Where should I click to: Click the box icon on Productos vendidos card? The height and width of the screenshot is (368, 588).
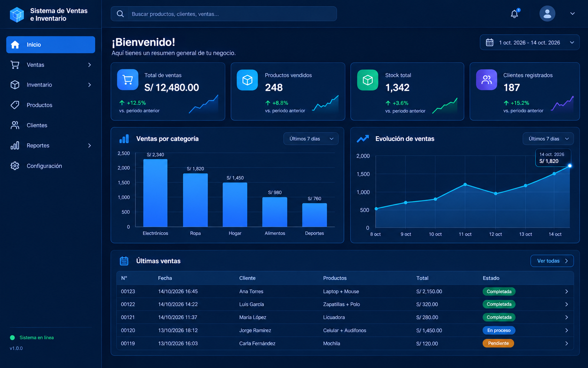[247, 80]
